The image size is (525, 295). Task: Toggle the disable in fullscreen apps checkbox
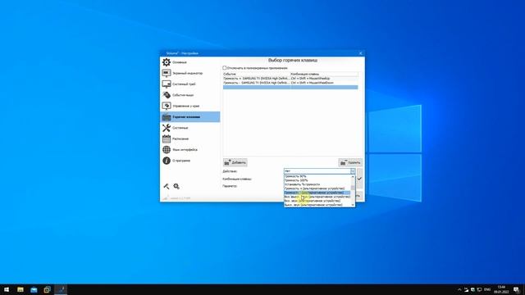coord(225,68)
